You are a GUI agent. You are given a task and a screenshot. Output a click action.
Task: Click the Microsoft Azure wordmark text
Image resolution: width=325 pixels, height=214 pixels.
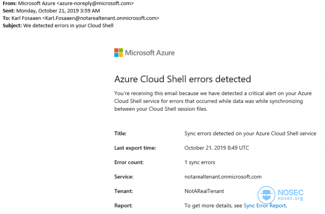[150, 53]
